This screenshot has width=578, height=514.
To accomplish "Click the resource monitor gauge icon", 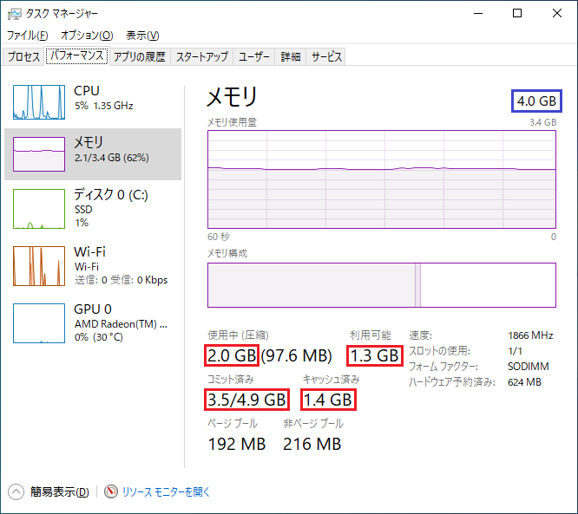I will click(110, 491).
